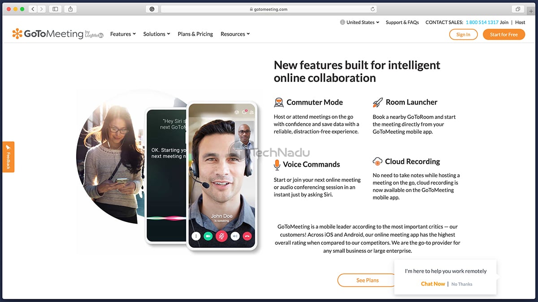Click the GoToMeeting flower logo

(x=17, y=34)
